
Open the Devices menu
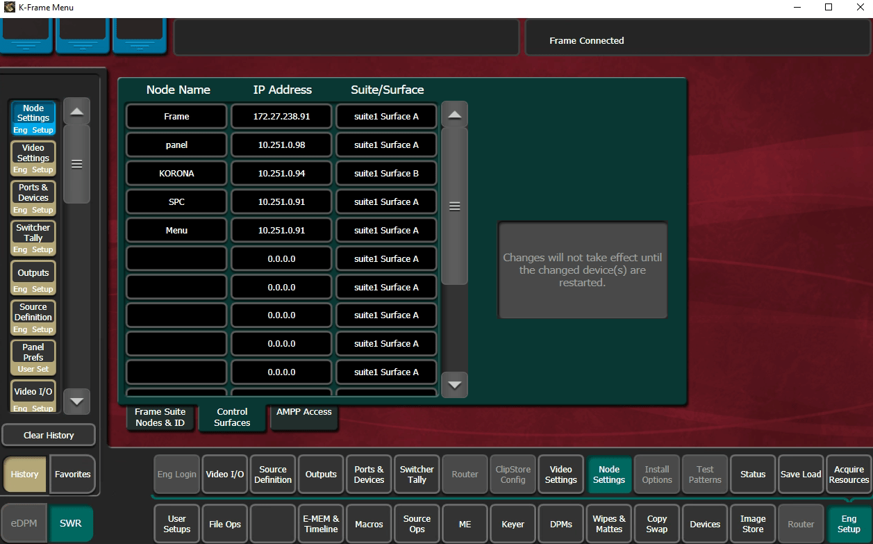pyautogui.click(x=705, y=524)
